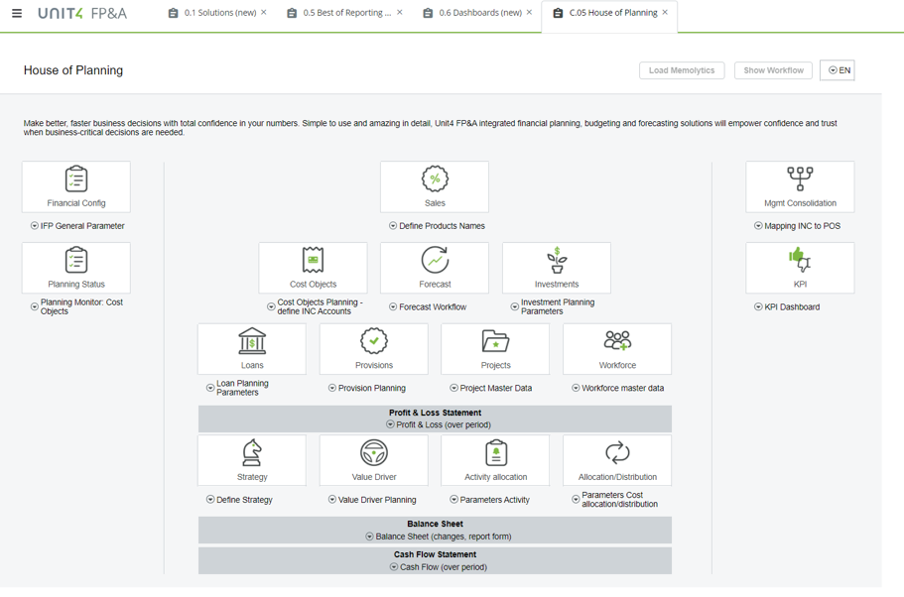The height and width of the screenshot is (597, 904).
Task: Click the Load Memolytics button
Action: pyautogui.click(x=682, y=69)
